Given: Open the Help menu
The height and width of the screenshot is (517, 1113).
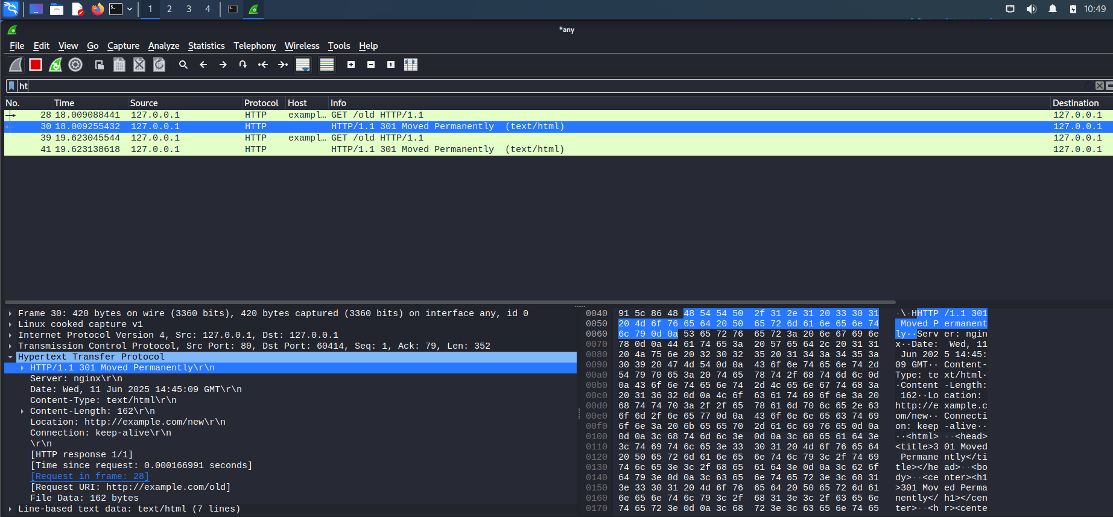Looking at the screenshot, I should [368, 46].
